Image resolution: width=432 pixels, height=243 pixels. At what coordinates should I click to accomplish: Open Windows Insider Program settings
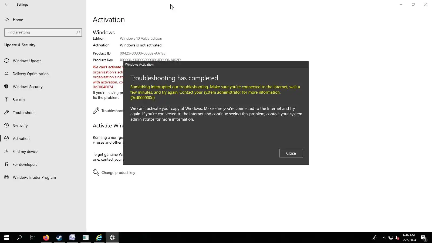click(34, 177)
